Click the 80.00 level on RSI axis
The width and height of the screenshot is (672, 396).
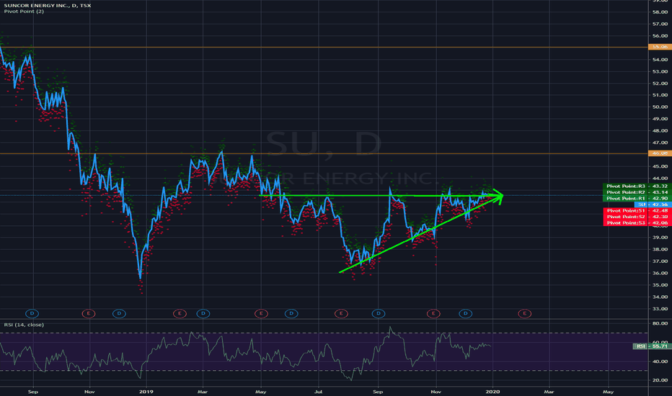[660, 324]
